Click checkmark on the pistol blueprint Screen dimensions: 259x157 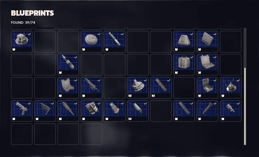[29, 104]
